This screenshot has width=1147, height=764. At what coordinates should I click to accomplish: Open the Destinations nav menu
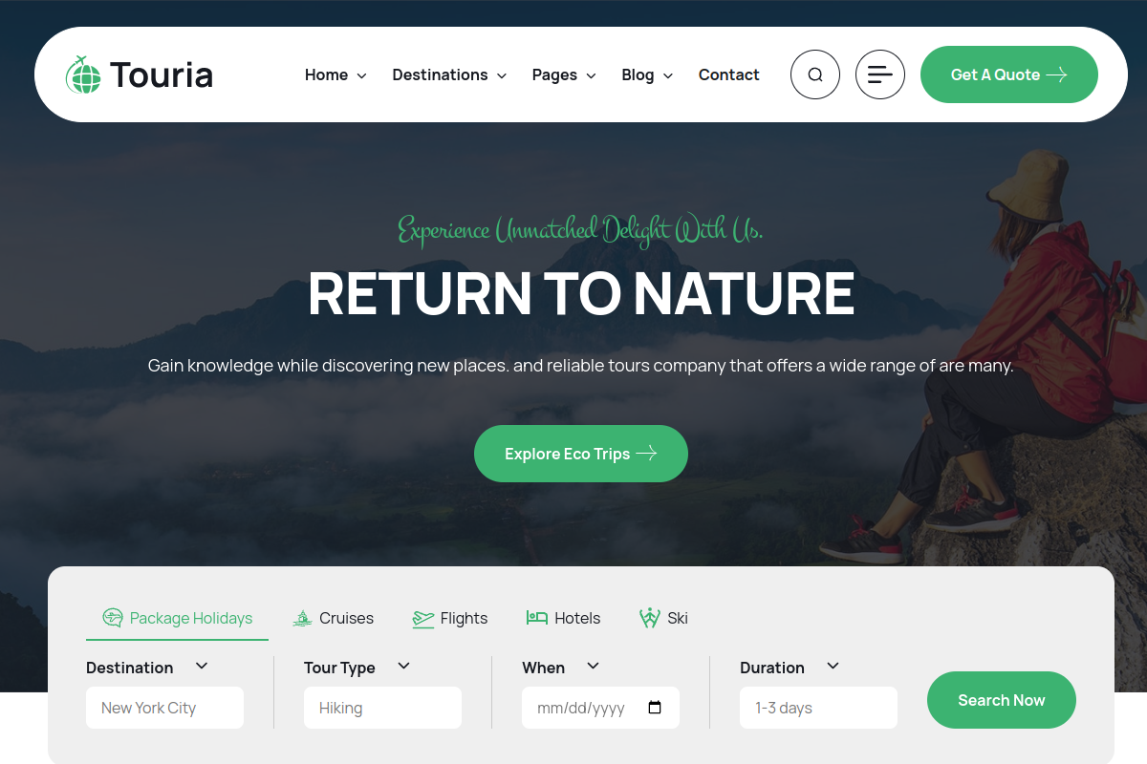449,74
